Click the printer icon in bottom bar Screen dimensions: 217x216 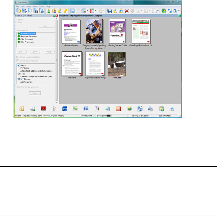pyautogui.click(x=150, y=109)
